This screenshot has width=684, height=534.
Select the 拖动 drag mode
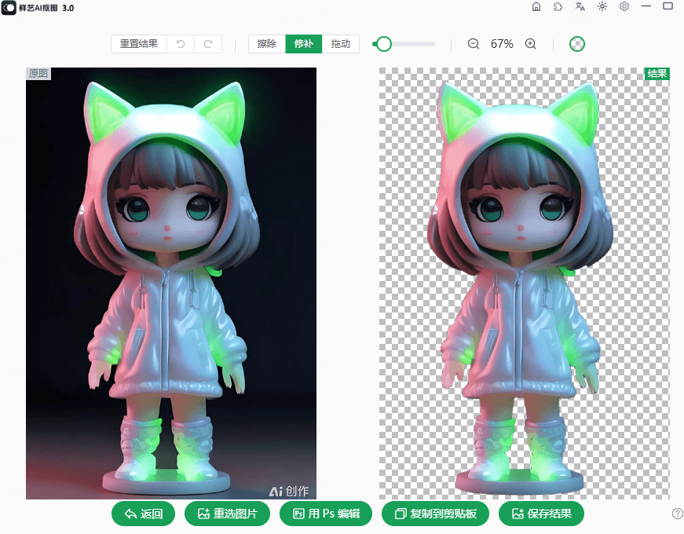[340, 44]
